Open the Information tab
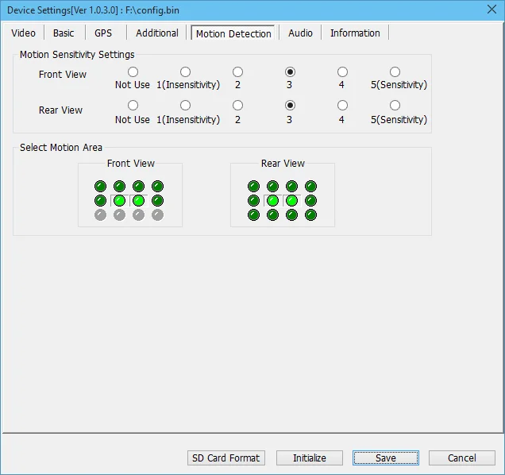This screenshot has width=505, height=475. (355, 33)
